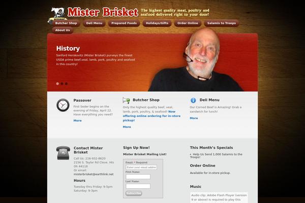Viewport: 305px width, 203px height.
Task: Click the Sign Up Now! heading
Action: (136, 148)
